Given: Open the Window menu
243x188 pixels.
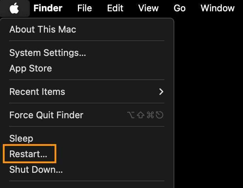Looking at the screenshot, I should tap(217, 8).
